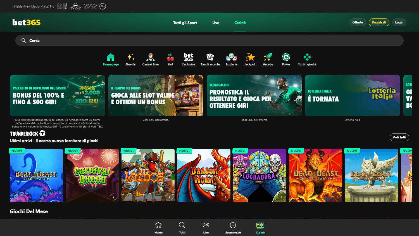
Task: Select the Slot cherry category
Action: coord(170,60)
